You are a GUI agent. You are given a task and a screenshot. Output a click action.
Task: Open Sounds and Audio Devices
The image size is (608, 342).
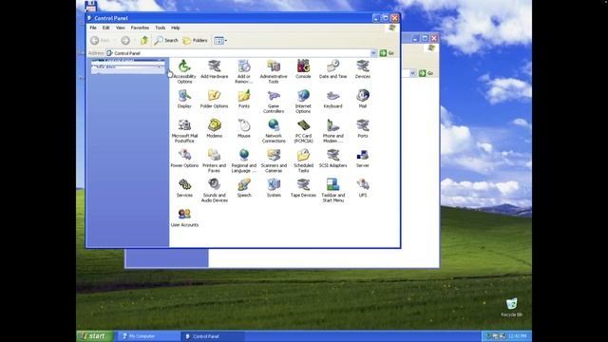(x=214, y=190)
